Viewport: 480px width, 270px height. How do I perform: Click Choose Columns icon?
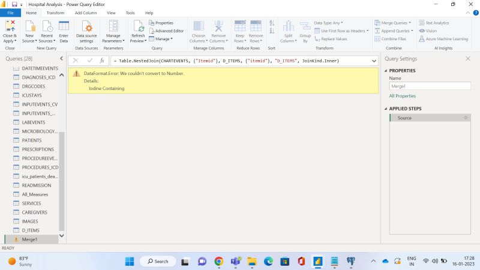(x=199, y=26)
